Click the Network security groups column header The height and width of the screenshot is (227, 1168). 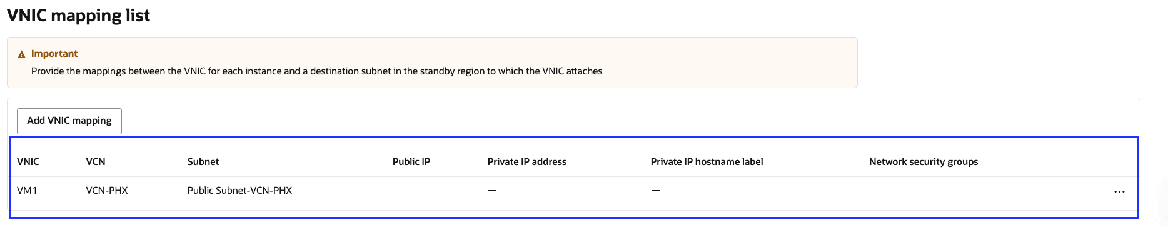pos(924,161)
